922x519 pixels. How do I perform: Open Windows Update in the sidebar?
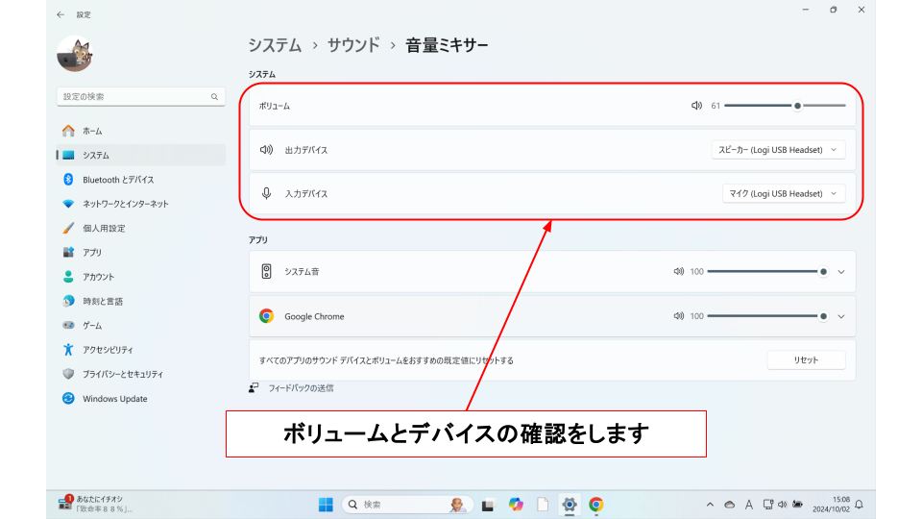(114, 399)
